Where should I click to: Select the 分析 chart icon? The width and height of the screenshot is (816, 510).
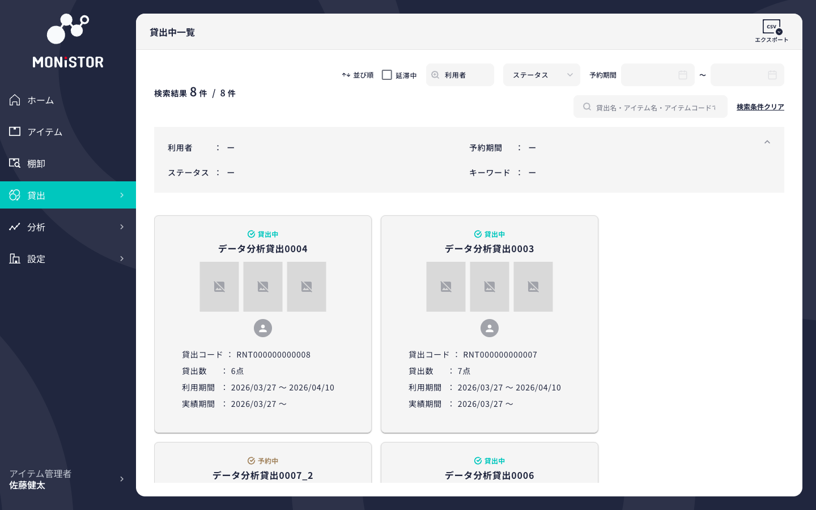point(14,227)
